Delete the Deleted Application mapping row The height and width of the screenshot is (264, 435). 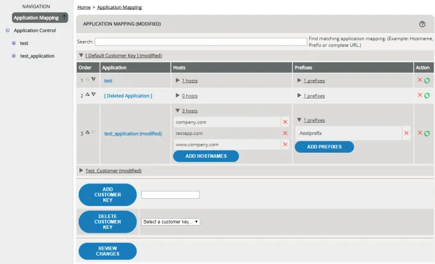[420, 95]
